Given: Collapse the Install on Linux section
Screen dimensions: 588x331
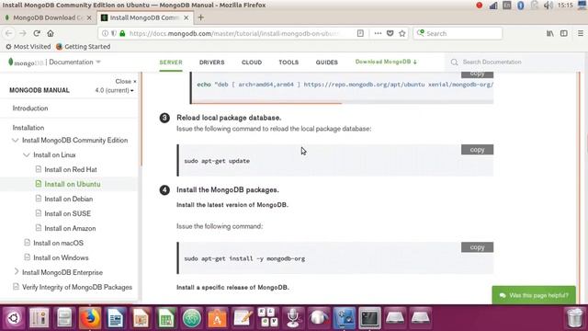Looking at the screenshot, I should [27, 154].
